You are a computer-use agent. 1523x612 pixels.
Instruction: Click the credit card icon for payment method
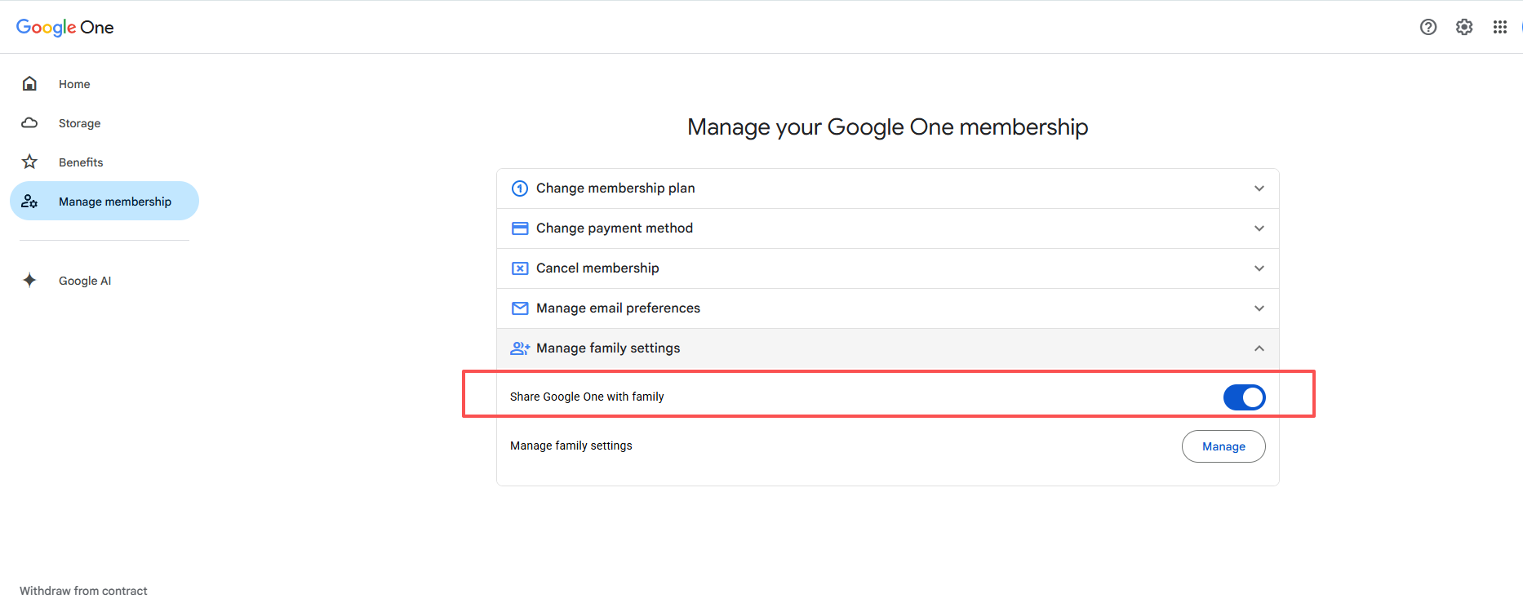click(520, 228)
